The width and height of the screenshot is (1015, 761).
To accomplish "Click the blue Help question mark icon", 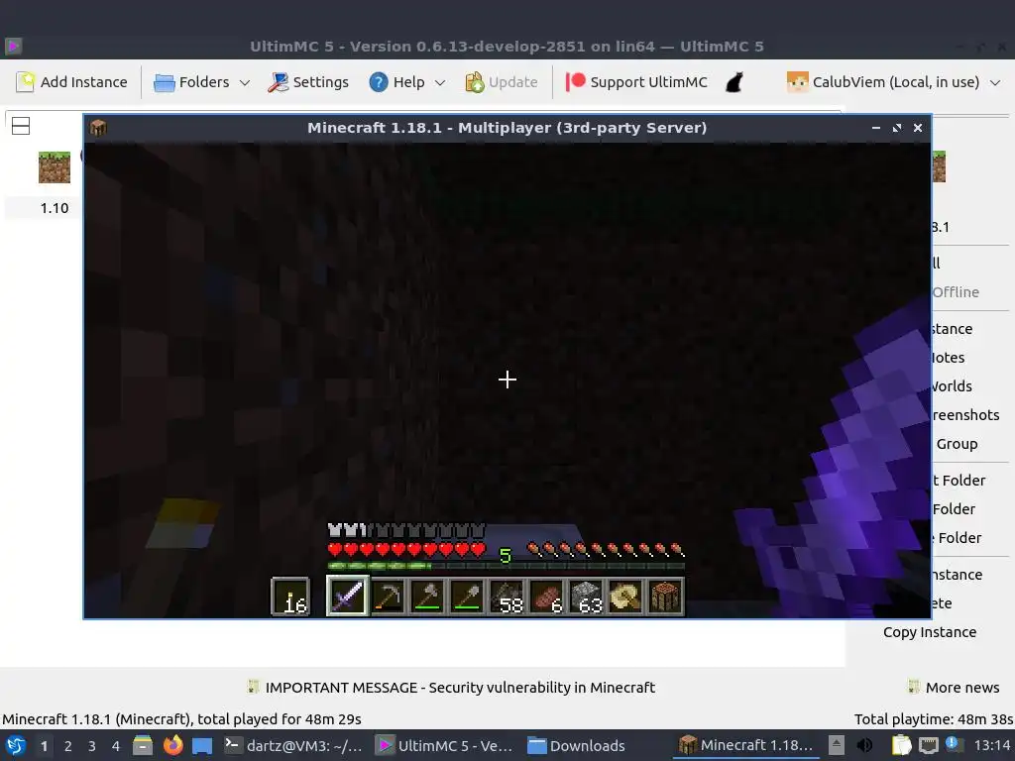I will (378, 82).
